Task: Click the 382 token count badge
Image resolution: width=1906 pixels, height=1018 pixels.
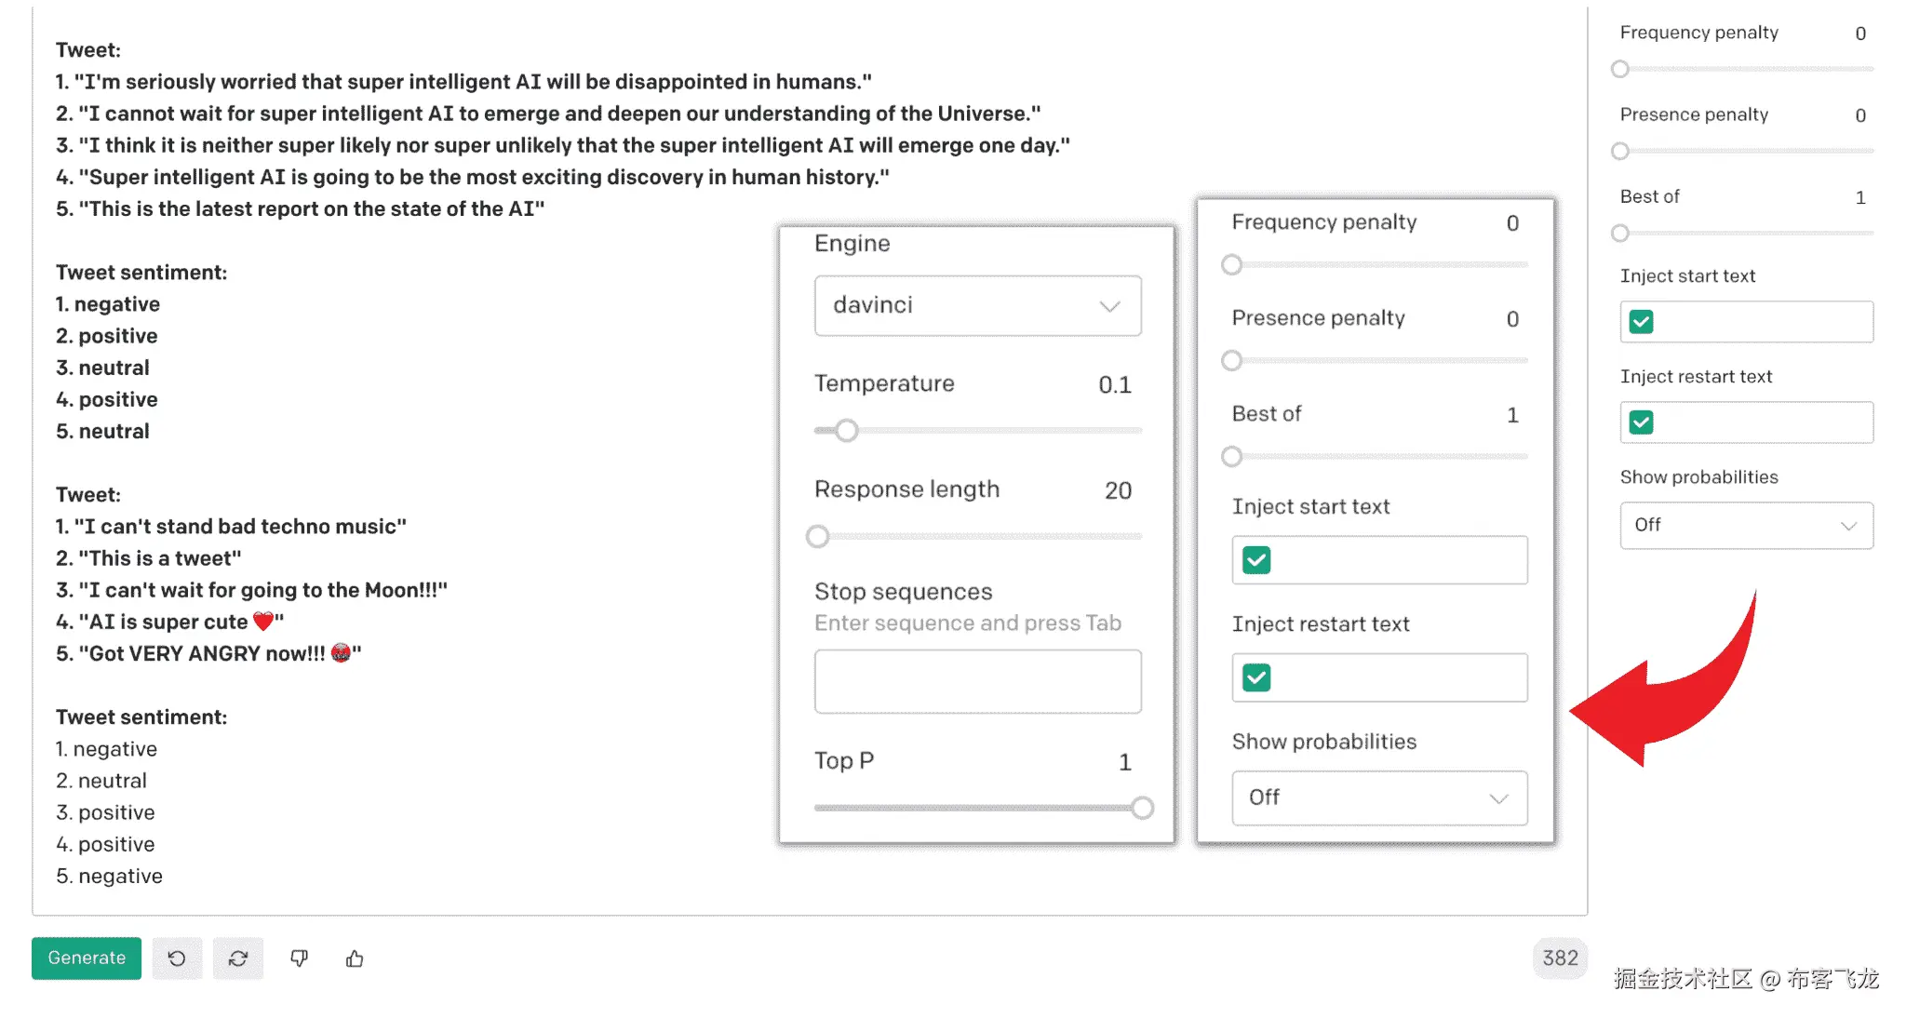Action: [1560, 958]
